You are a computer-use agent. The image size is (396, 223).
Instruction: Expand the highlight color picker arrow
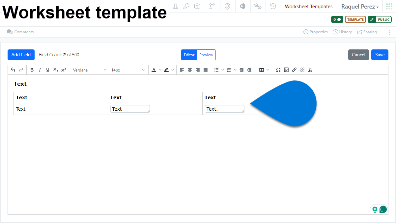click(173, 70)
